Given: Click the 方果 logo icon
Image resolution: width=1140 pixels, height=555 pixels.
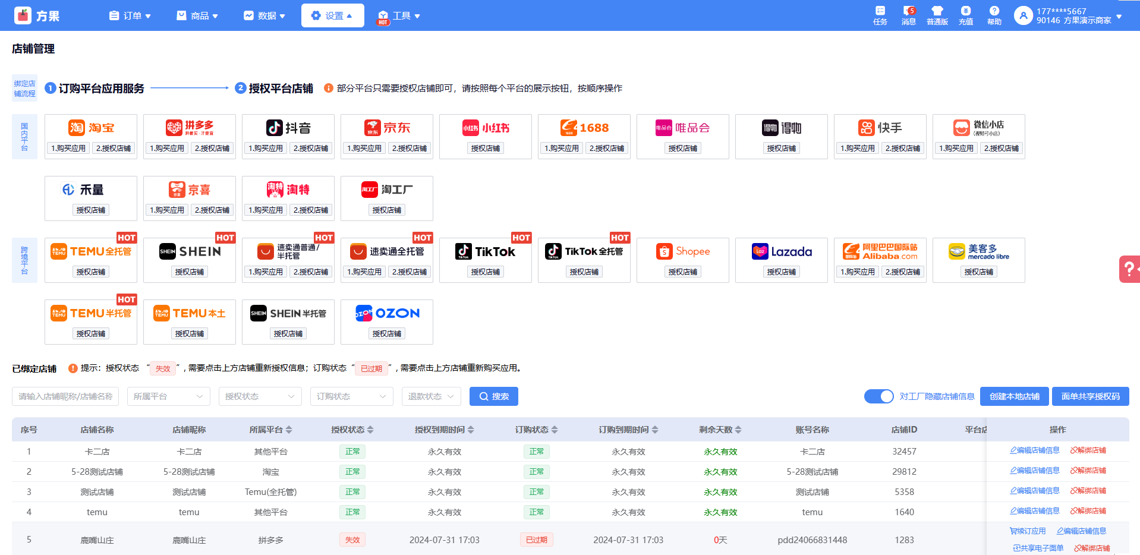Looking at the screenshot, I should point(23,15).
